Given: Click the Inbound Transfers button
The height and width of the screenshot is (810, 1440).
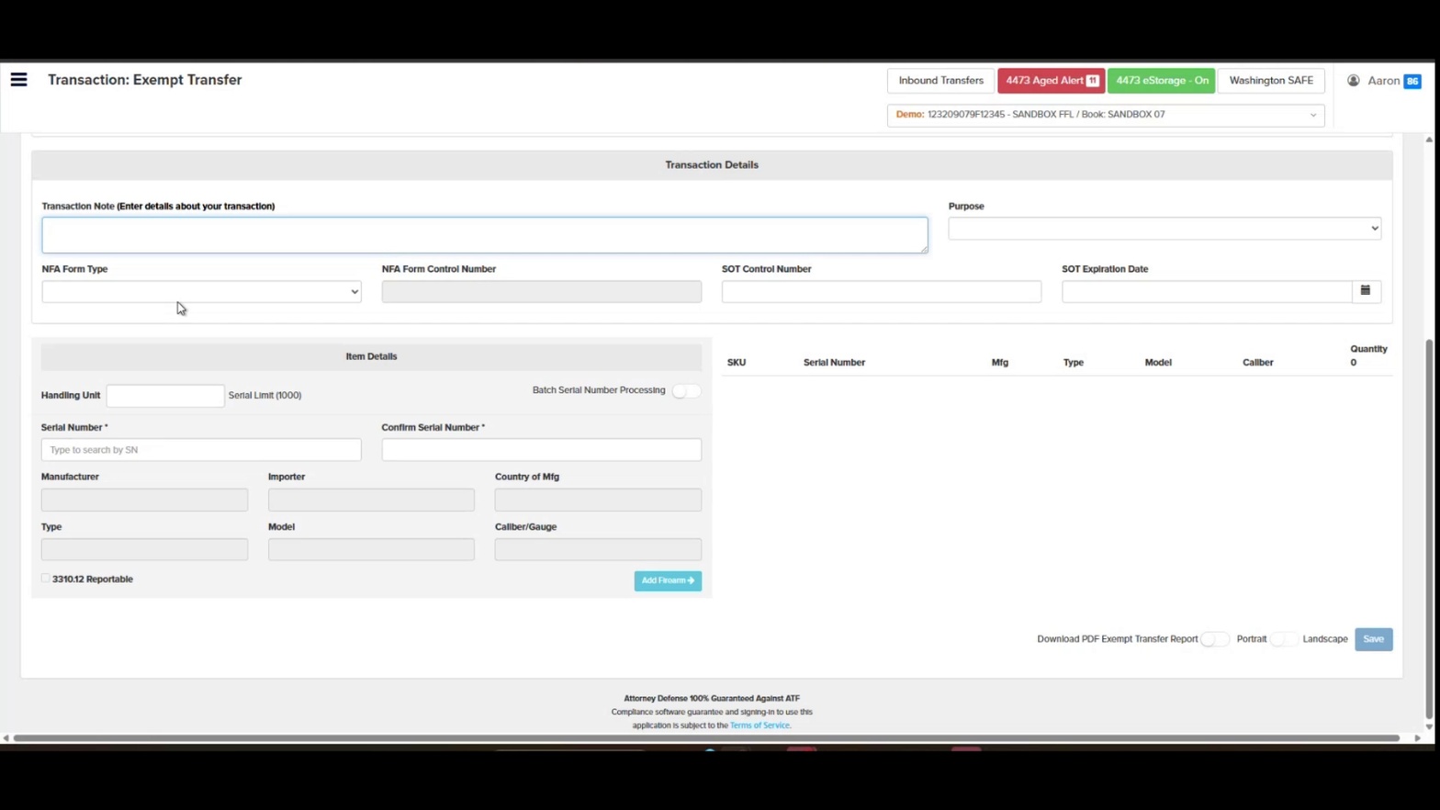Looking at the screenshot, I should pos(940,81).
